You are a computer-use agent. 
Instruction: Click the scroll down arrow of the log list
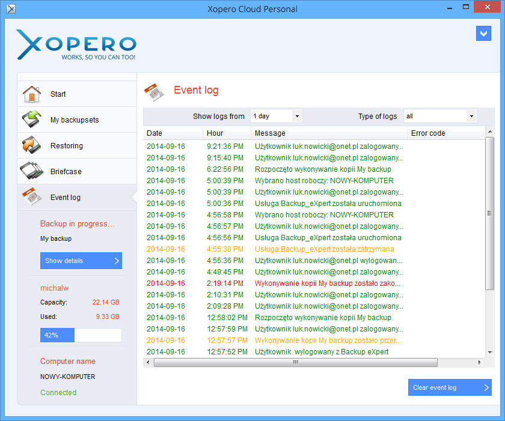(x=489, y=353)
